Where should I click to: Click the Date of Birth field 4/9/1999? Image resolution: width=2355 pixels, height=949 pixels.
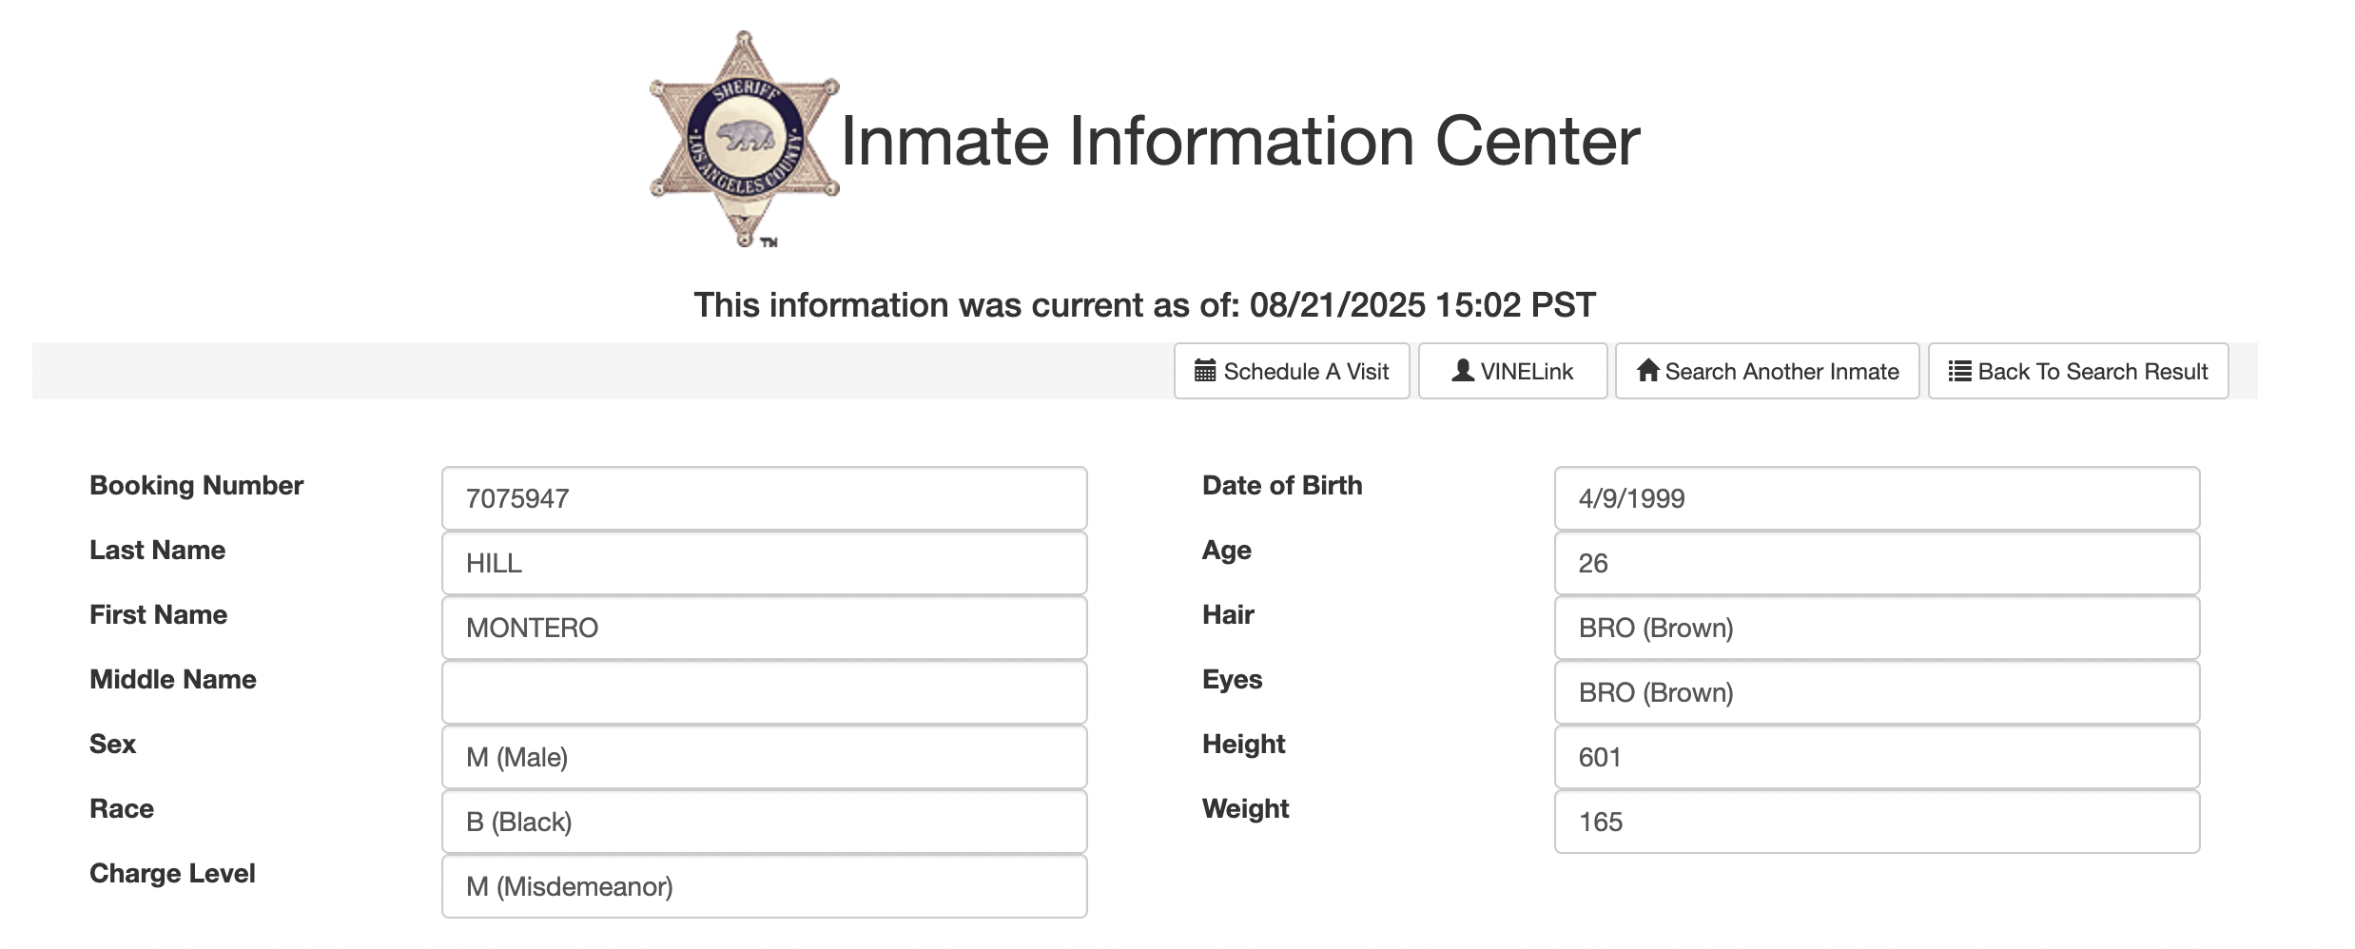[1877, 498]
